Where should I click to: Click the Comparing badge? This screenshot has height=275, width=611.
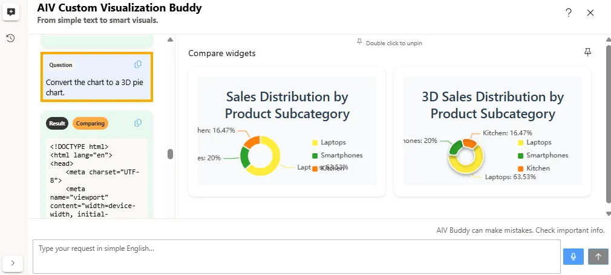(90, 124)
